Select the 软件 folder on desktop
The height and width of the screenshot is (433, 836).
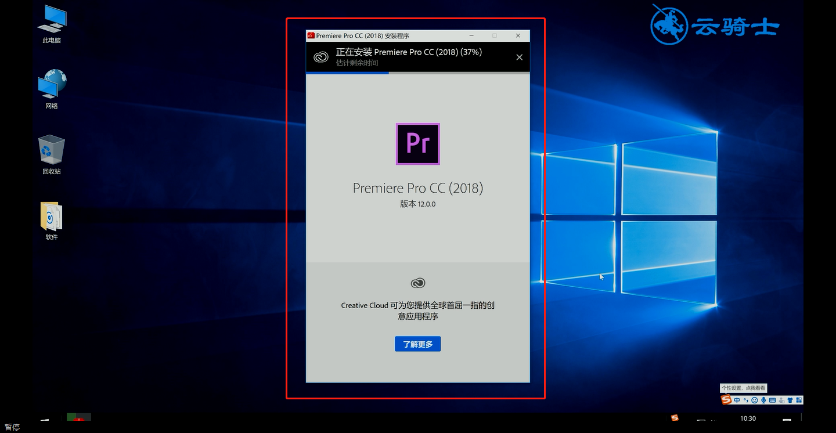tap(51, 221)
